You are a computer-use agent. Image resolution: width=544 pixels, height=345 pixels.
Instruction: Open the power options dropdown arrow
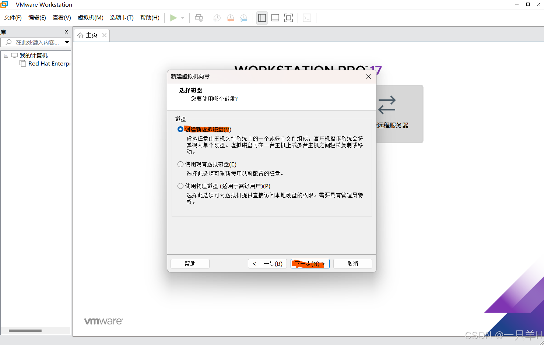183,18
